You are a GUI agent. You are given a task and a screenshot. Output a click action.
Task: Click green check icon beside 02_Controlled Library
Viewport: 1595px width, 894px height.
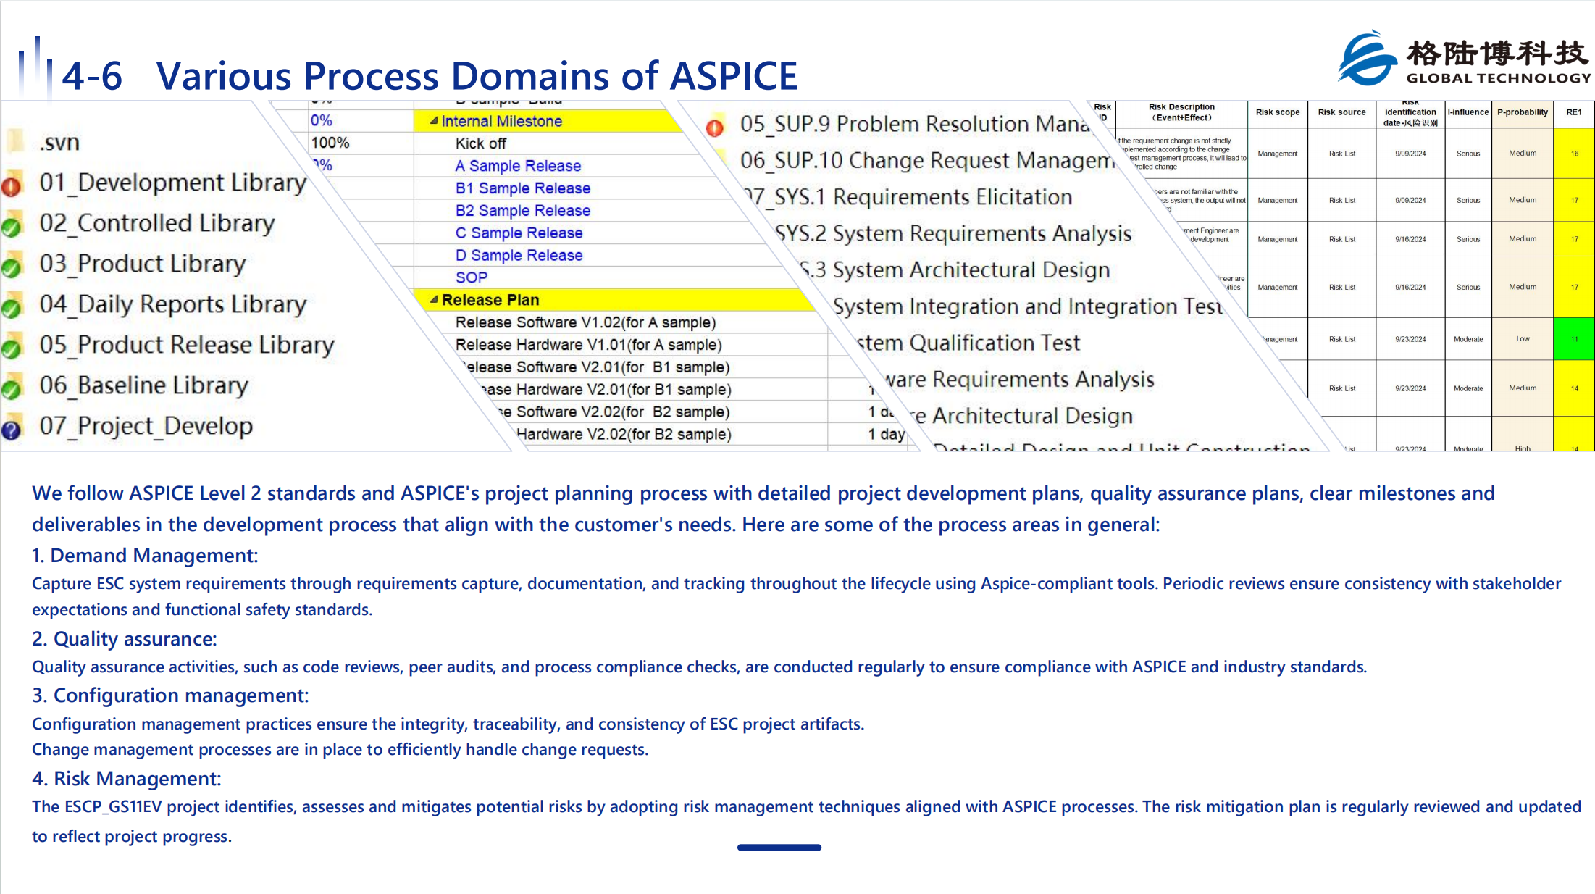12,226
